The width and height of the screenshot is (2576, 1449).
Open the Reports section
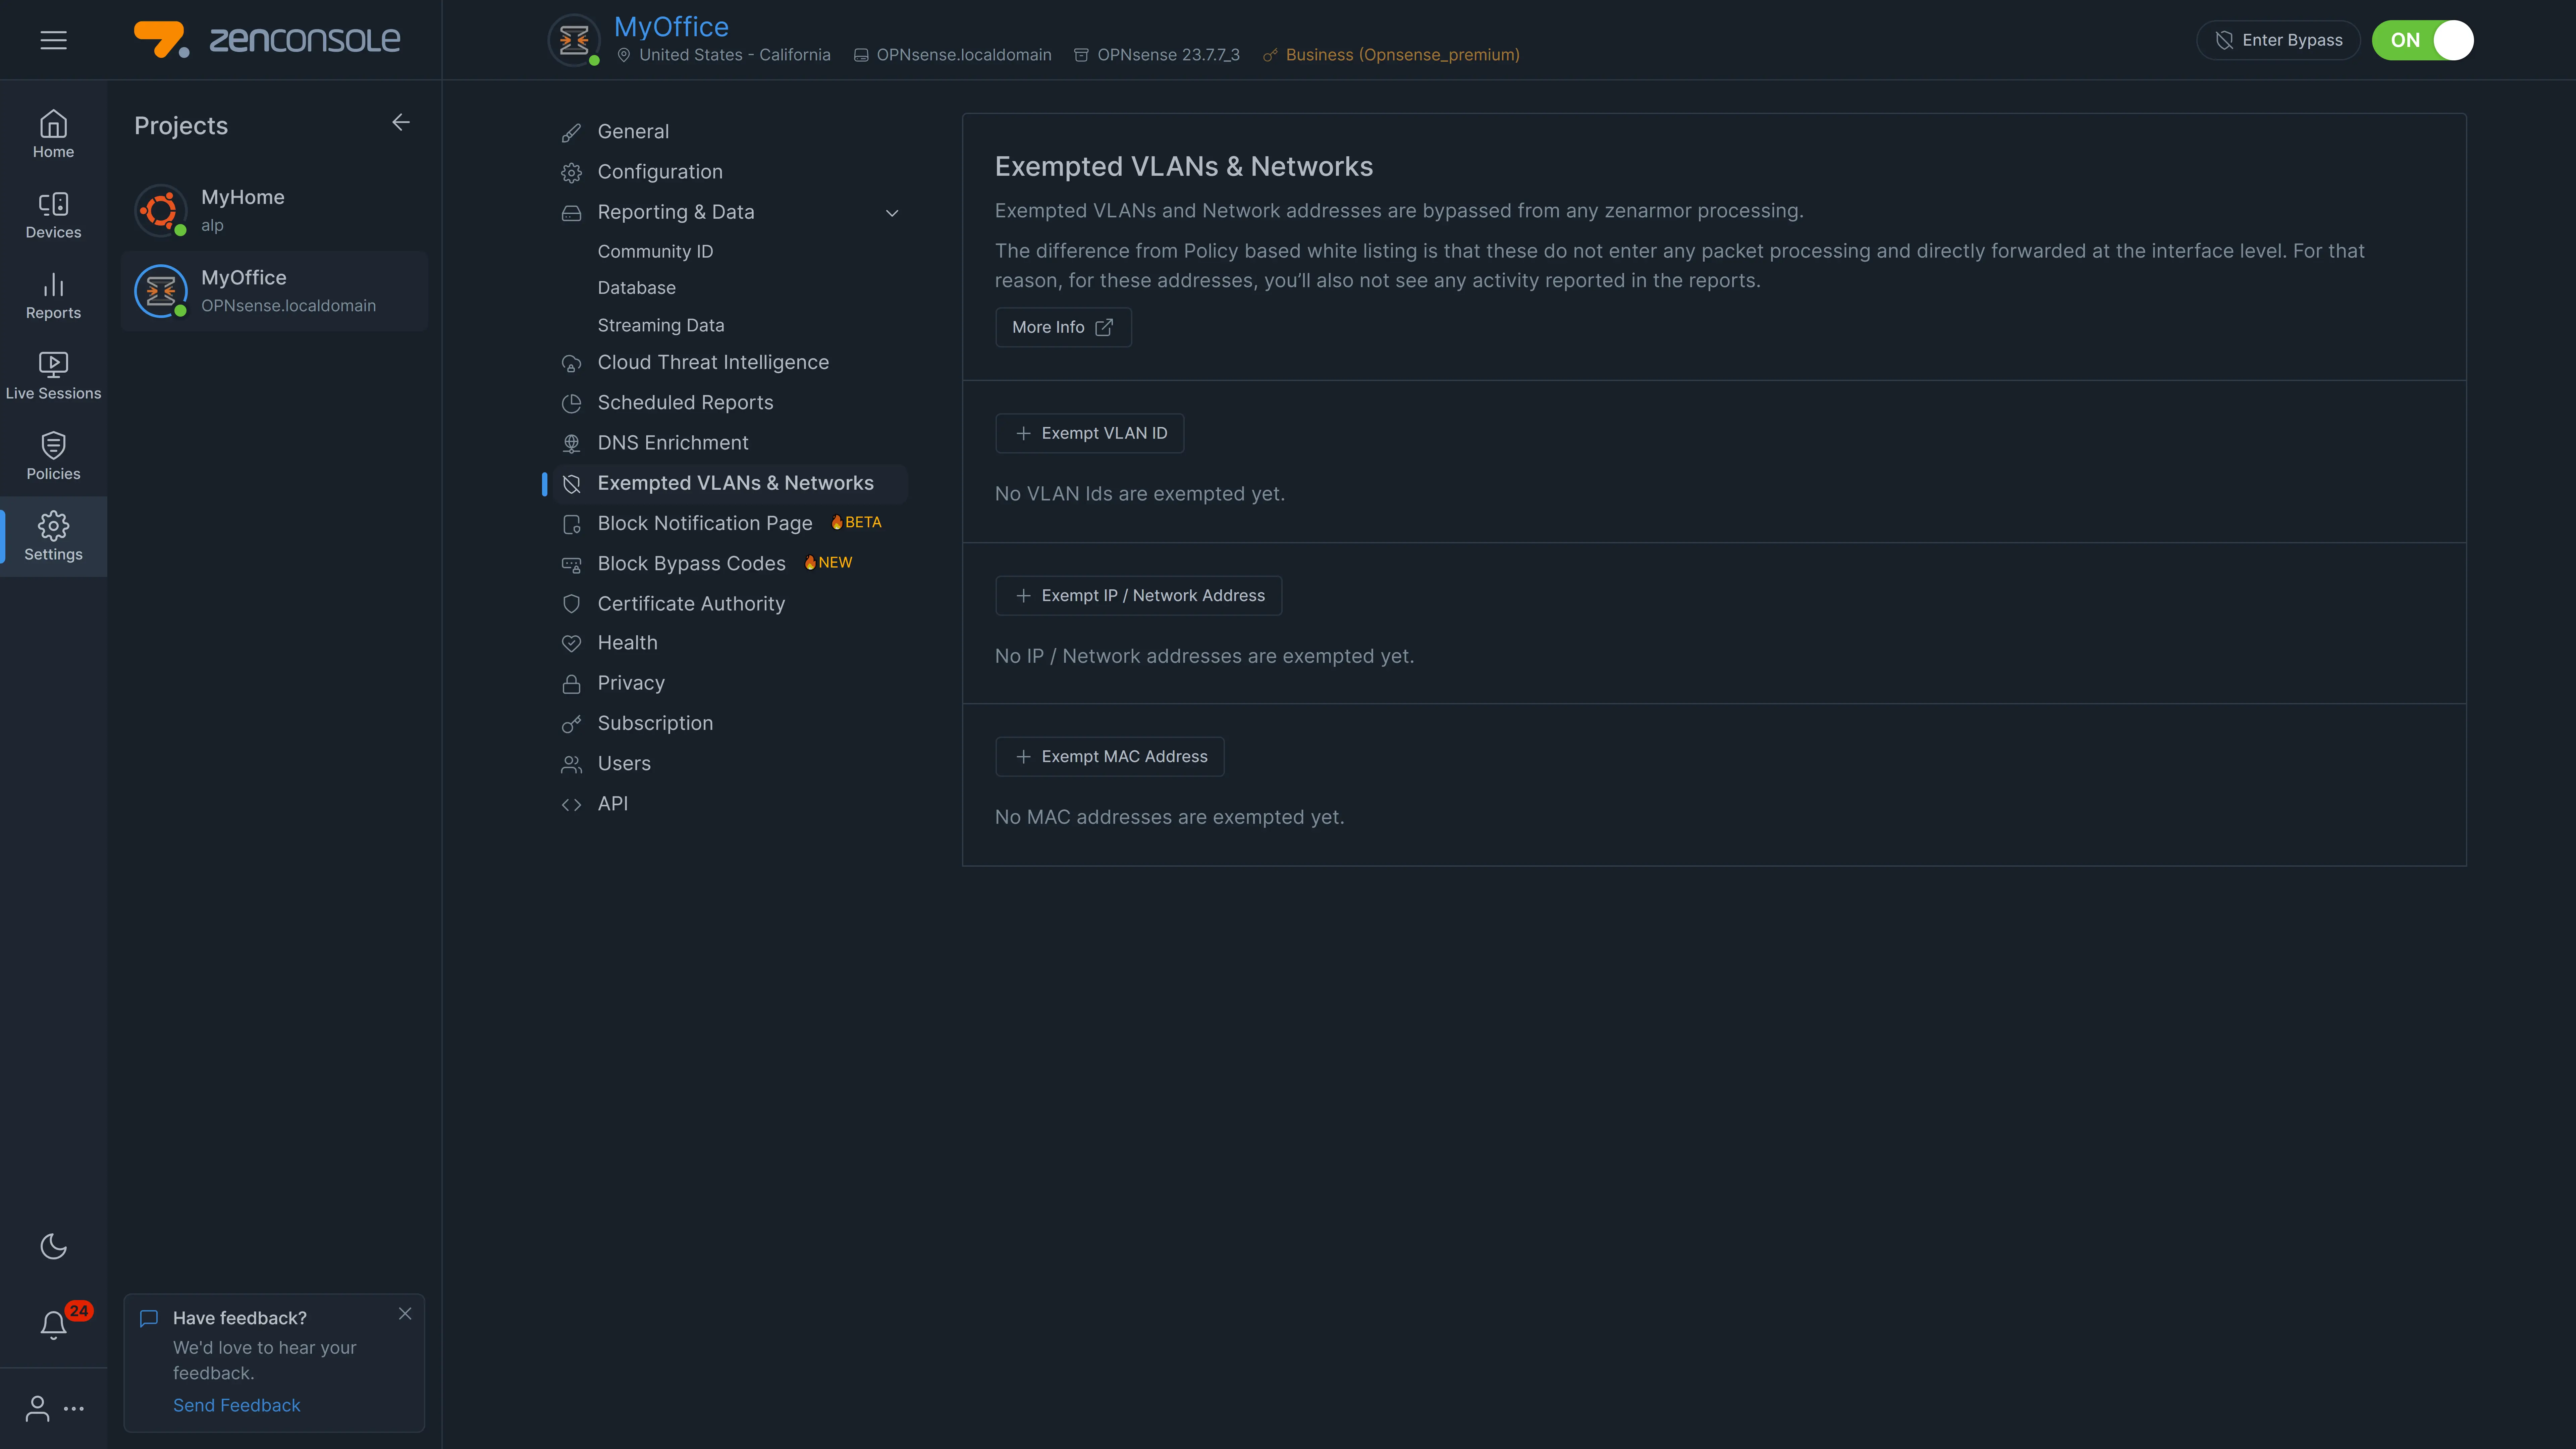click(x=53, y=296)
